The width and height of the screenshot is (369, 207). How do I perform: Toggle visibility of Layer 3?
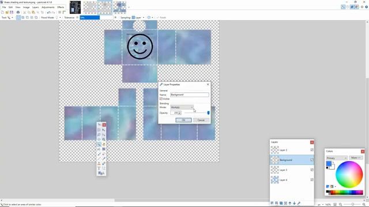[312, 170]
